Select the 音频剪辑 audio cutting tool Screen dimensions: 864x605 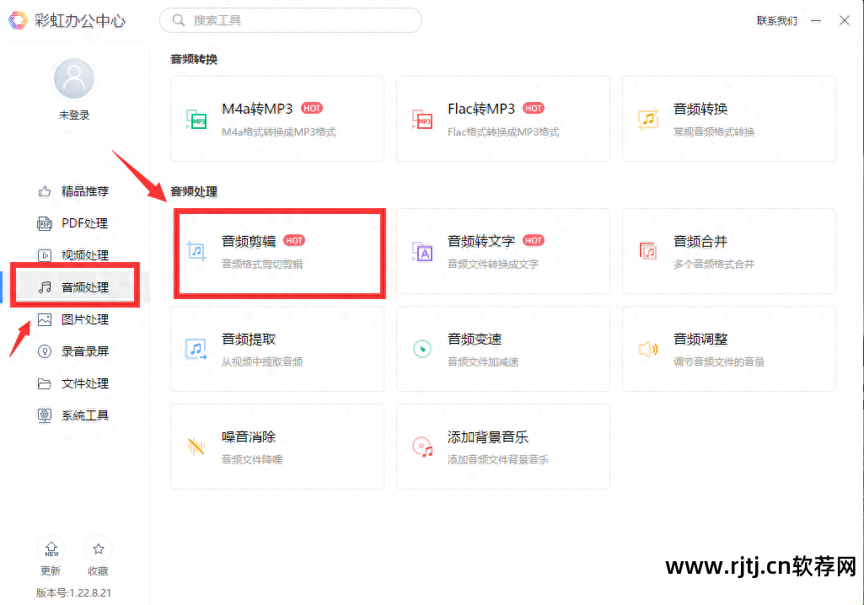[x=278, y=251]
